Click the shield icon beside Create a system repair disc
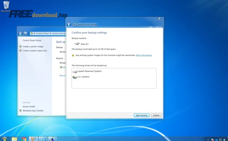Viewport: 228px width, 141px height. [x=20, y=51]
